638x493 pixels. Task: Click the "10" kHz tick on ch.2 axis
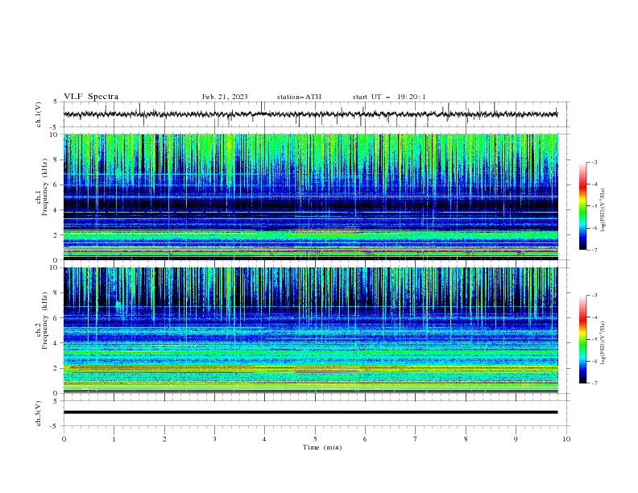56,267
